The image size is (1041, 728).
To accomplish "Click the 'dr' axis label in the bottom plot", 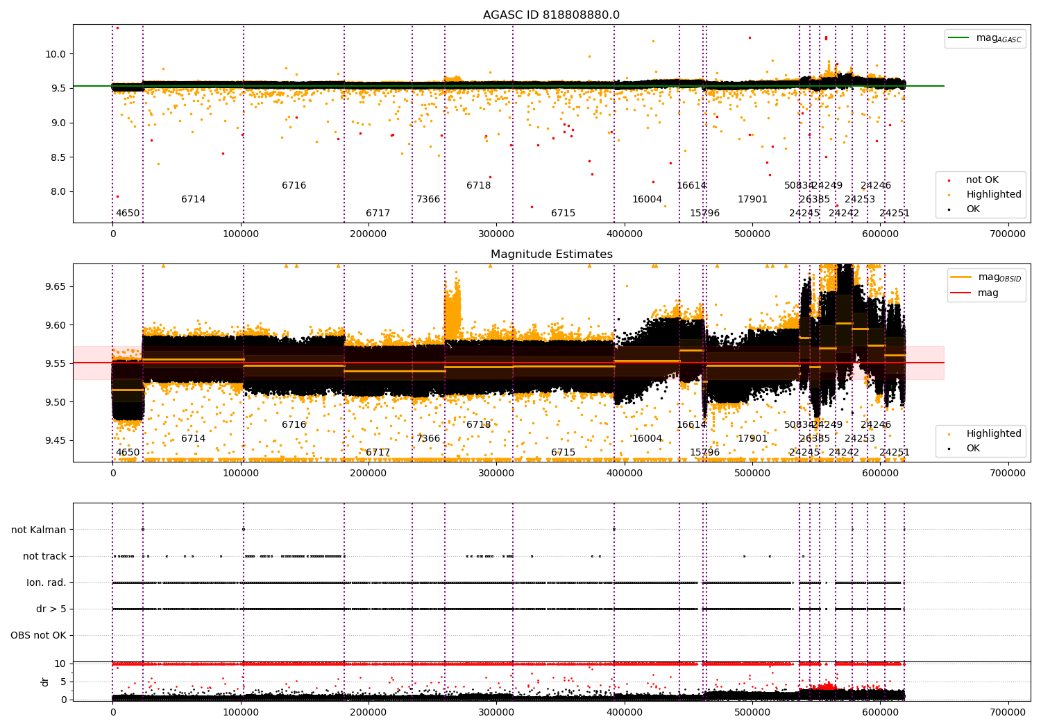I will click(45, 682).
